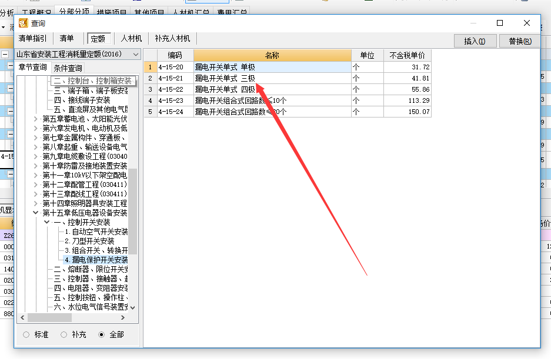This screenshot has width=551, height=359.
Task: Click row number 3 header
Action: (150, 89)
